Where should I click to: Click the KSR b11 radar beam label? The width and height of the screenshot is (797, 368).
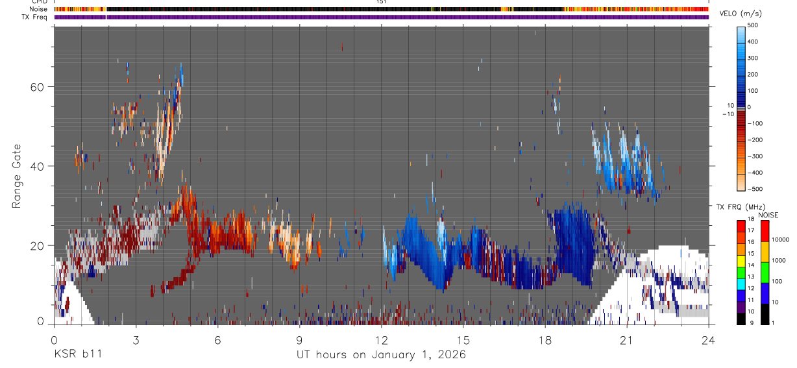(77, 354)
